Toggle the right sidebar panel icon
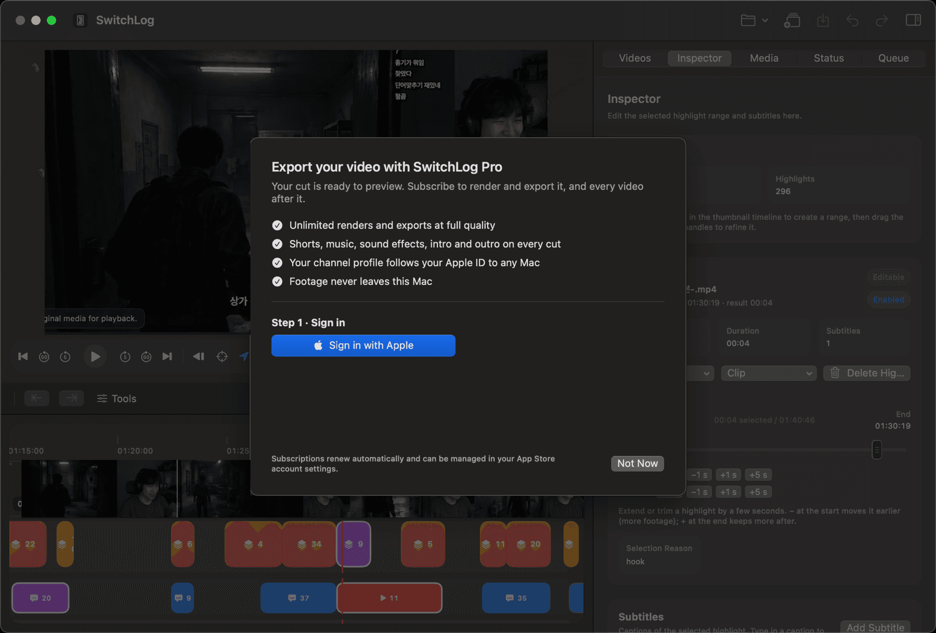 (913, 20)
